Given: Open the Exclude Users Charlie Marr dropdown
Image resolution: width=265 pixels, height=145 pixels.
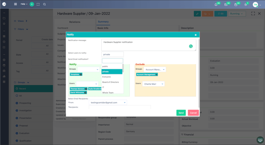Looking at the screenshot, I should [153, 84].
